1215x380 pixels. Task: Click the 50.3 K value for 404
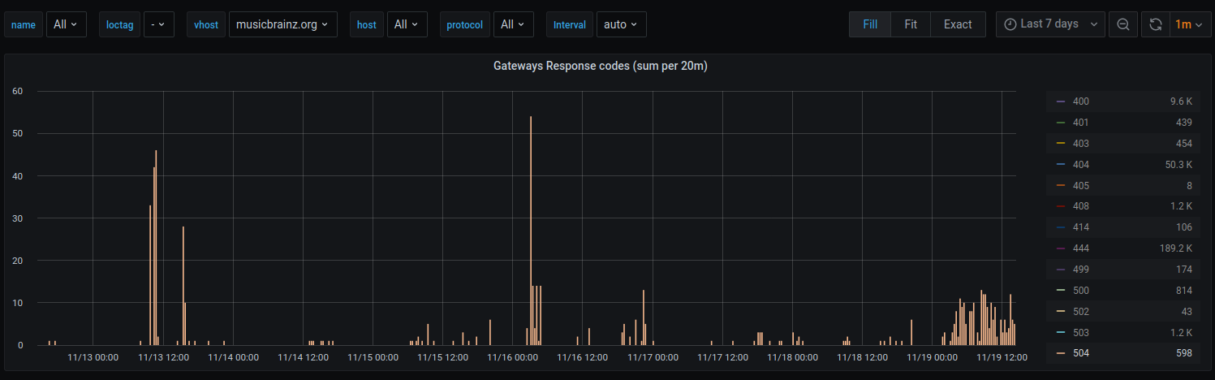point(1177,165)
